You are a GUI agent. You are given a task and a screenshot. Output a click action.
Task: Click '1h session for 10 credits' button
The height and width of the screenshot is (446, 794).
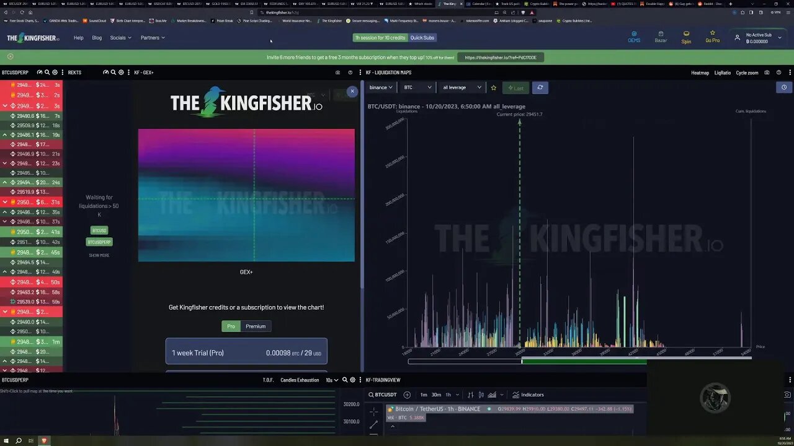click(x=380, y=38)
